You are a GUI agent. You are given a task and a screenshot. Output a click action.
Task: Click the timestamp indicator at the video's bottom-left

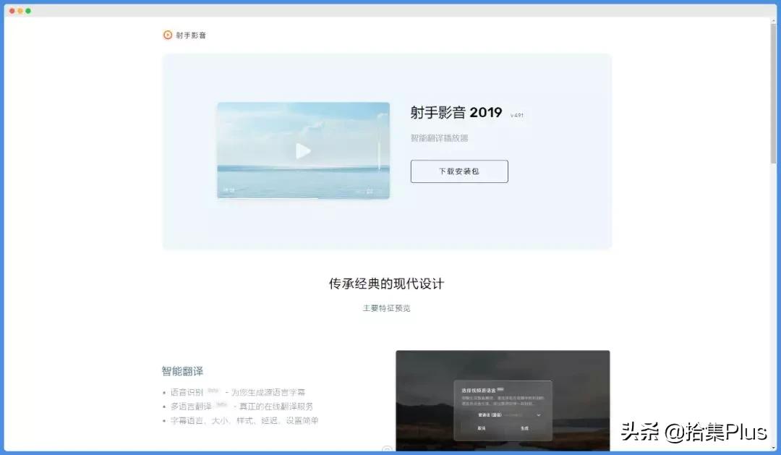(x=229, y=190)
